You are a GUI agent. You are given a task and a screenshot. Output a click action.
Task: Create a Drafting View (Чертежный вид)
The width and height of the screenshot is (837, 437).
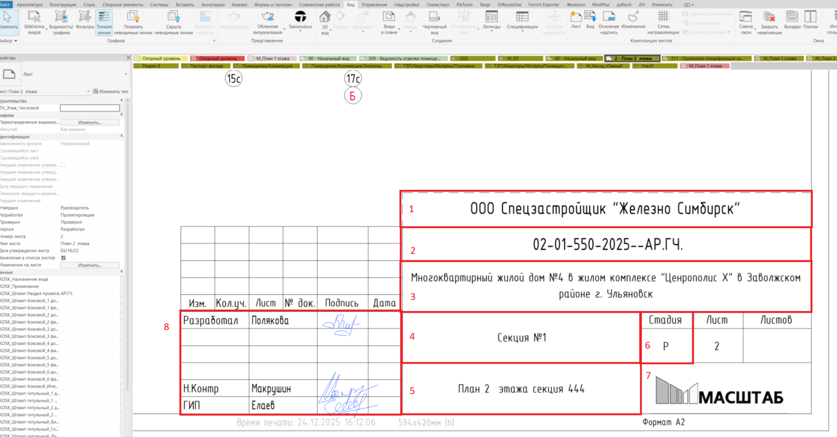click(434, 22)
